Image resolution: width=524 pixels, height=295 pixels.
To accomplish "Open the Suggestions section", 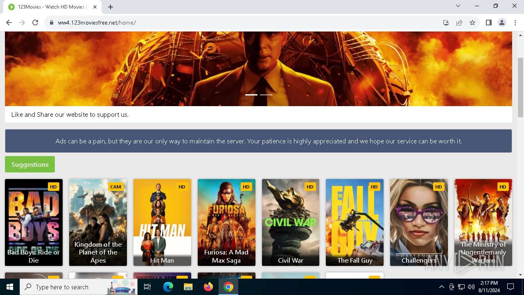I will (x=30, y=164).
